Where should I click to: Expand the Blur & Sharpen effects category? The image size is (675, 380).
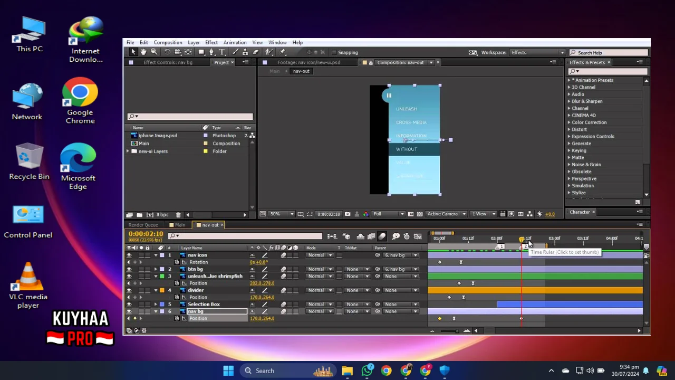pyautogui.click(x=569, y=101)
